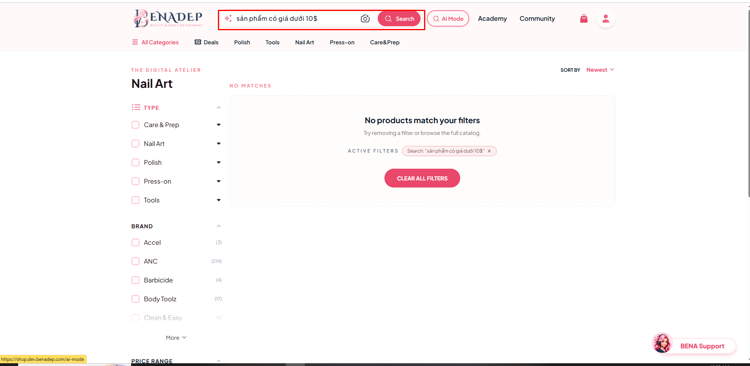
Task: Show more brands with More expander
Action: pyautogui.click(x=176, y=338)
